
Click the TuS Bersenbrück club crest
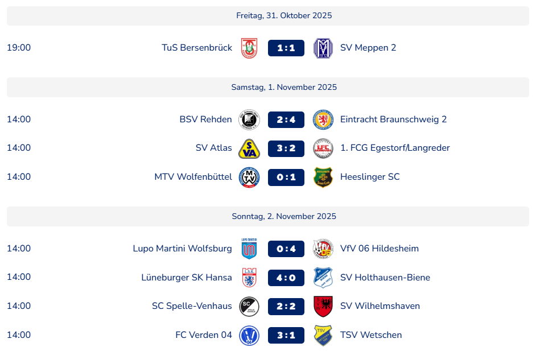249,48
